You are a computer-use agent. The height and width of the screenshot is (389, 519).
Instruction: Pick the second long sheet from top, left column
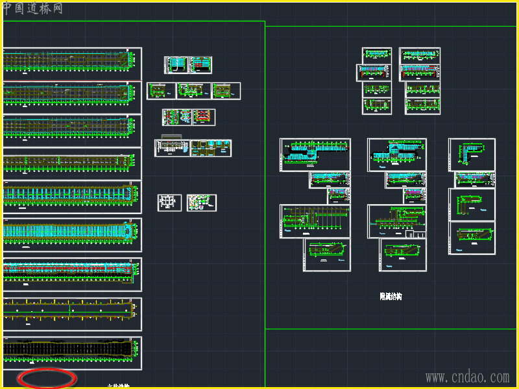pos(71,97)
